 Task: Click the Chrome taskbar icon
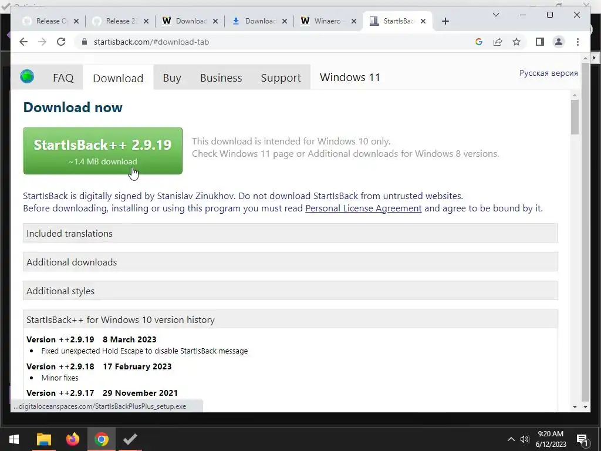pos(101,439)
